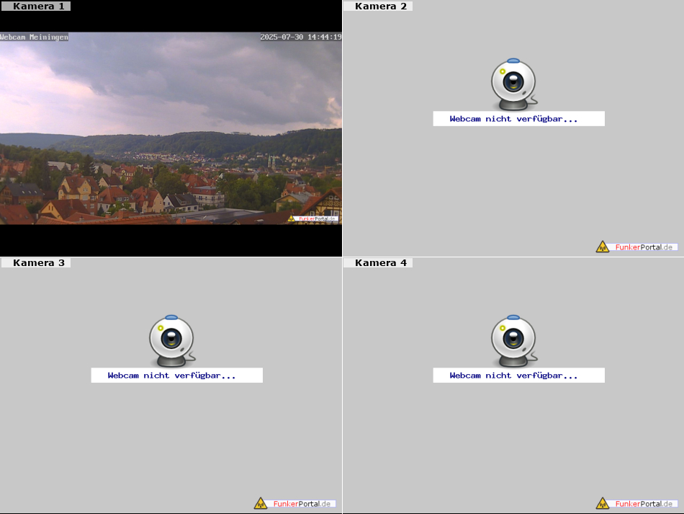Click the webcam icon in Kamera 2
The height and width of the screenshot is (514, 684).
514,84
